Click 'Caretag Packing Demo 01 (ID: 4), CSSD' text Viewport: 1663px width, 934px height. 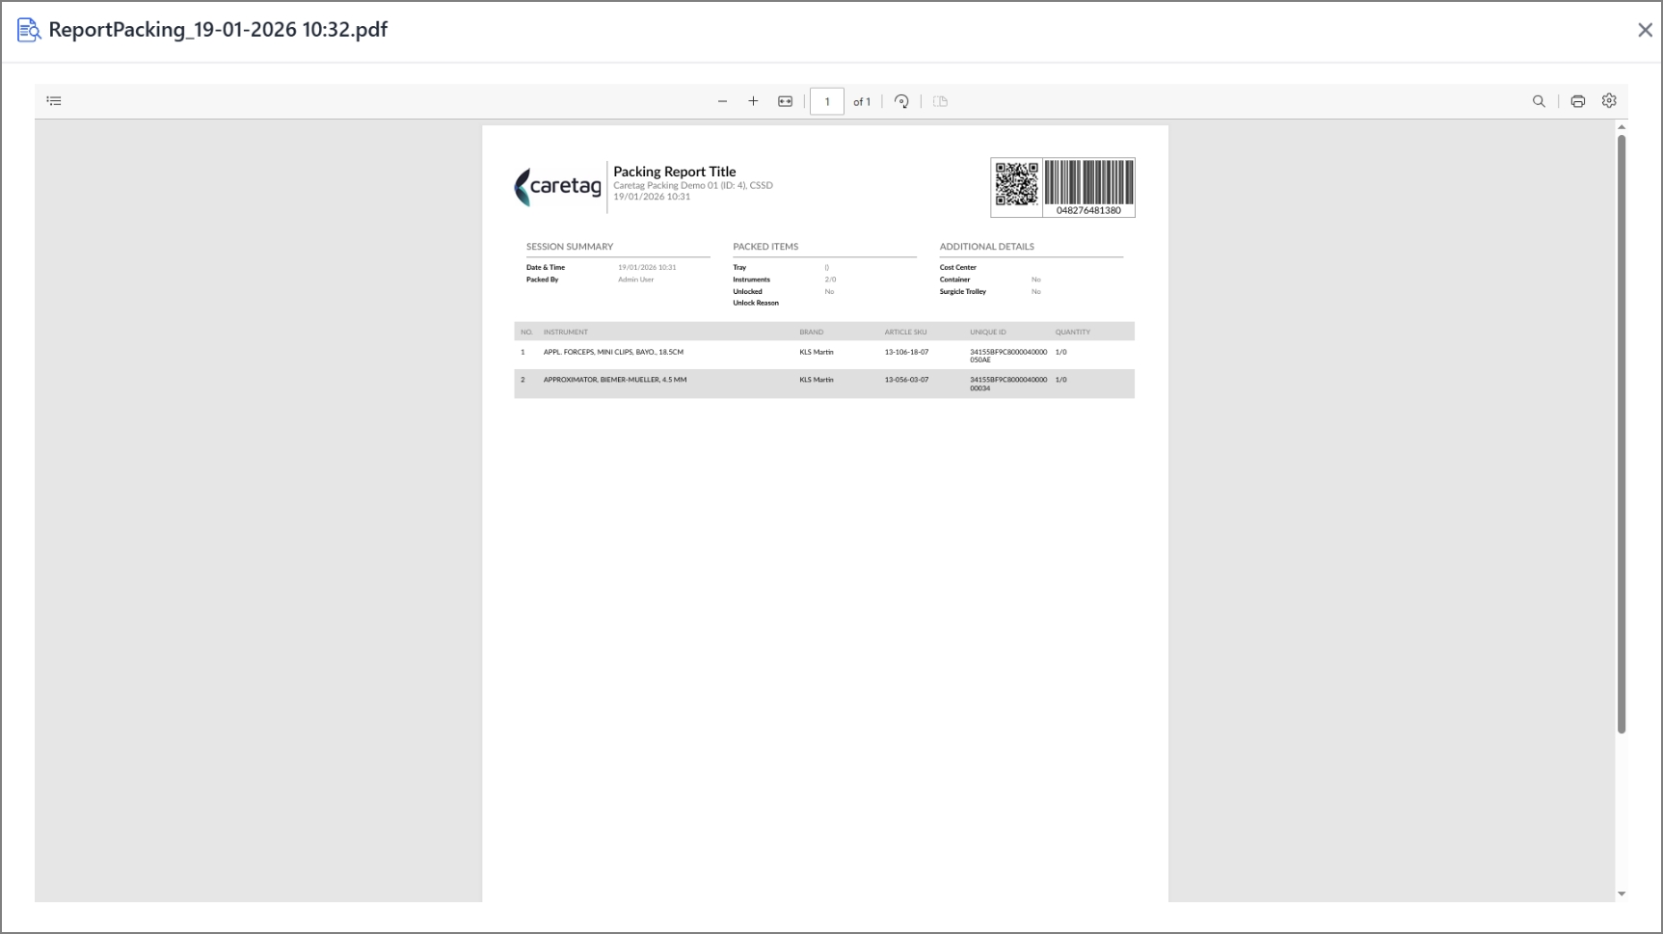pyautogui.click(x=692, y=185)
